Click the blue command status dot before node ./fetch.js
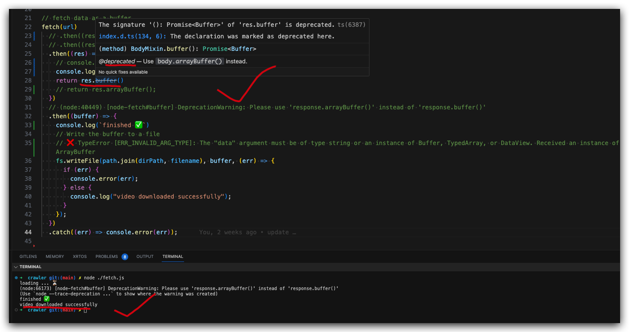 coord(16,278)
